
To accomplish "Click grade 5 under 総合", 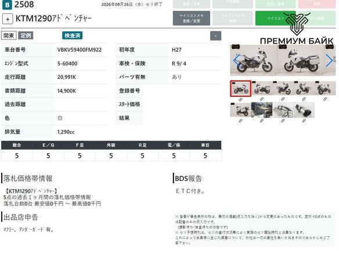I will (x=17, y=156).
